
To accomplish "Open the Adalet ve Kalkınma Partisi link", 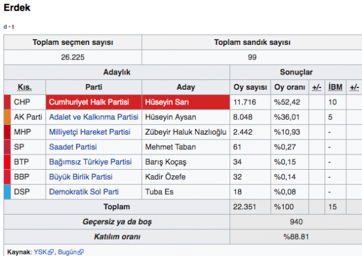I will pos(93,117).
